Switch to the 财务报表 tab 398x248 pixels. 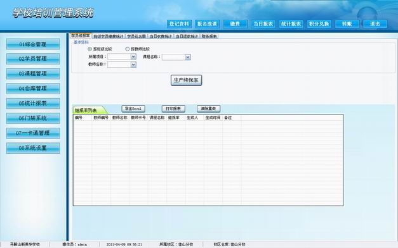pos(209,36)
